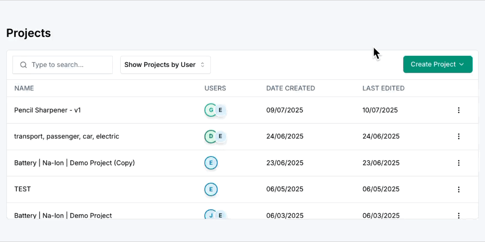Click the chevron arrow on Create Project
485x242 pixels.
click(x=461, y=65)
